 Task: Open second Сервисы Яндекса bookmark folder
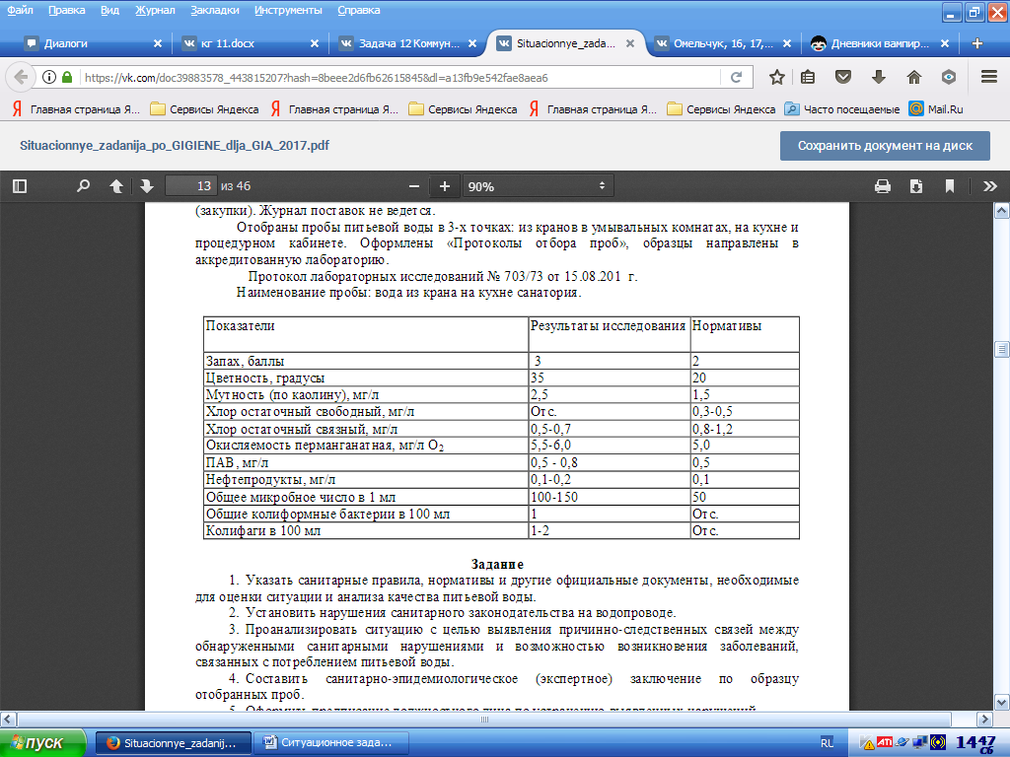point(464,109)
